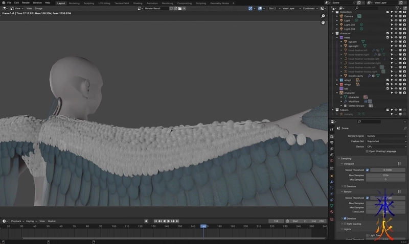Select the Tool settings properties tab icon

tap(332, 129)
